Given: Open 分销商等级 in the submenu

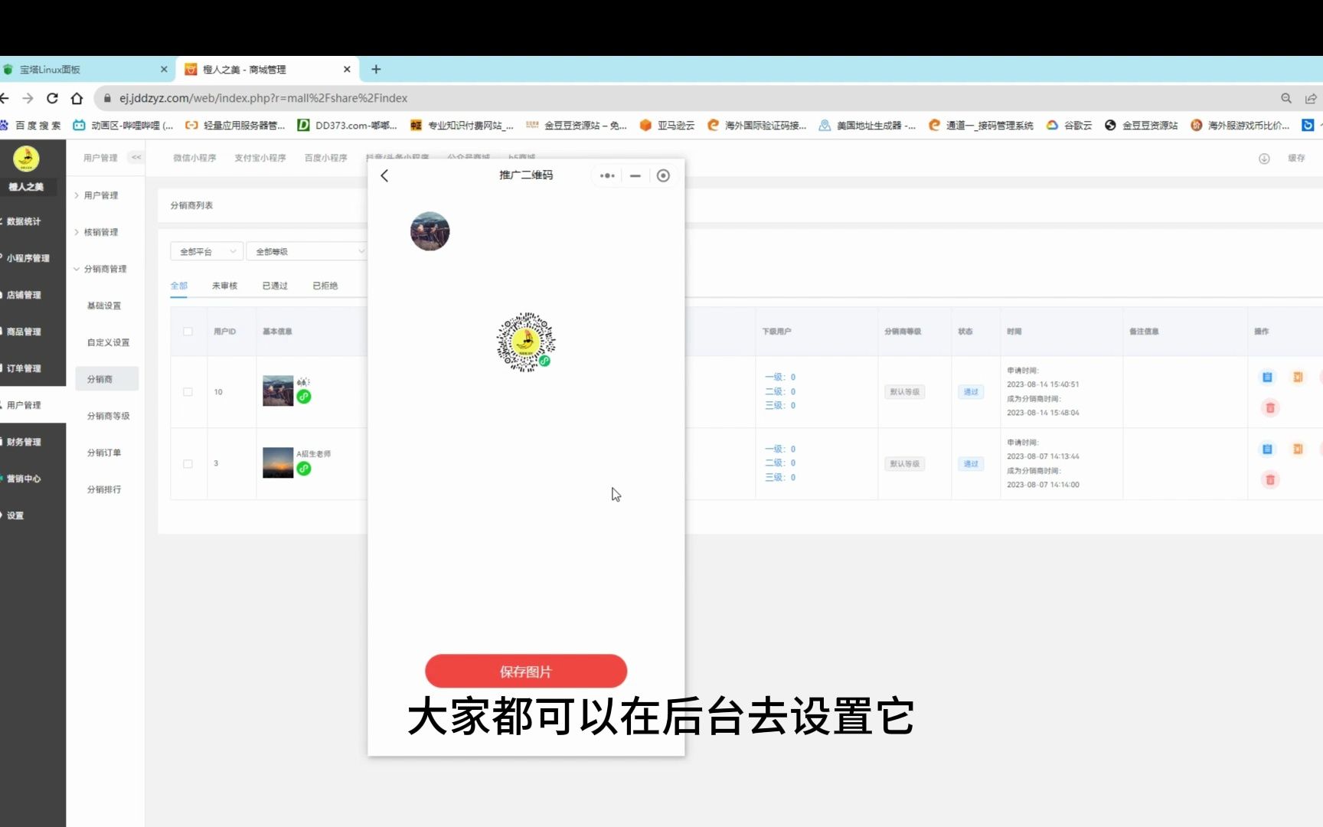Looking at the screenshot, I should [108, 416].
